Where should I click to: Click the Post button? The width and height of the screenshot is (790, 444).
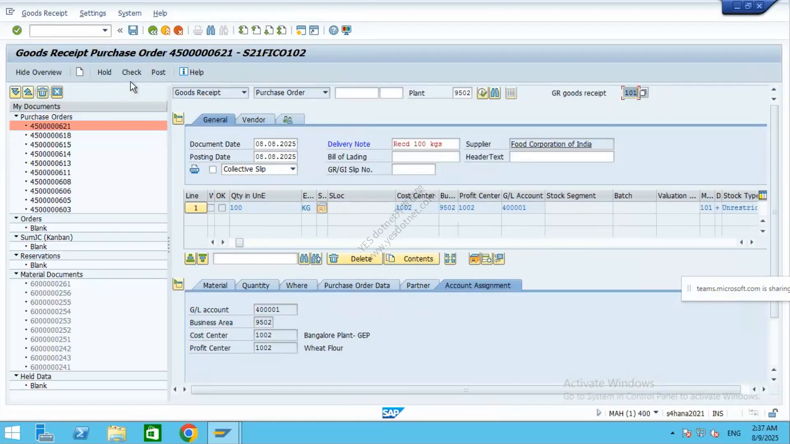pyautogui.click(x=158, y=72)
